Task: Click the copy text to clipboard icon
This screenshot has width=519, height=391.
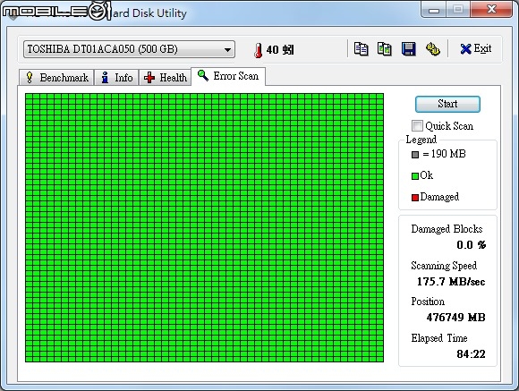Action: (x=361, y=49)
